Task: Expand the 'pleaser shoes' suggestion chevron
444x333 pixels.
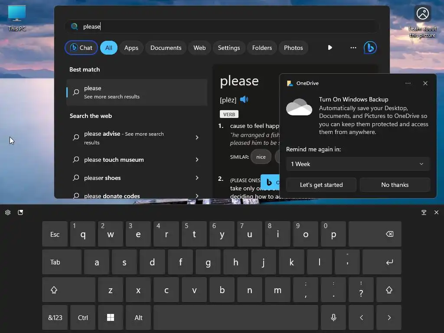Action: 197,178
